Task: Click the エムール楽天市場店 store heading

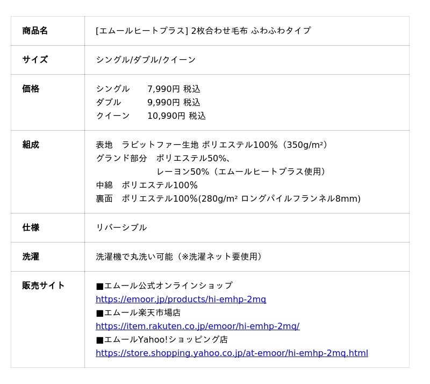Action: (x=138, y=312)
